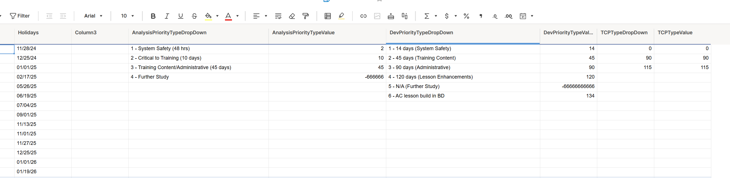This screenshot has width=730, height=178.
Task: Select cell '4 - Further Study'
Action: coord(198,77)
